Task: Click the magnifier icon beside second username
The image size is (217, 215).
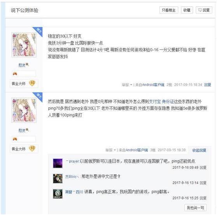Action: pyautogui.click(x=27, y=130)
